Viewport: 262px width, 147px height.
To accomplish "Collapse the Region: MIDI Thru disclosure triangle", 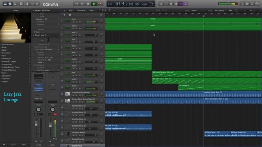I will [34, 11].
